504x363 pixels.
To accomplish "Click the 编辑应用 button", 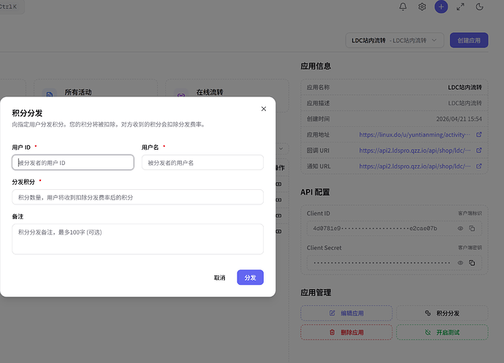I will (x=346, y=313).
